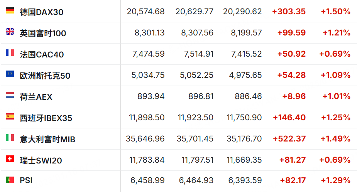Open the 瑞士SWI20 index link
The height and width of the screenshot is (192, 357).
click(x=41, y=160)
